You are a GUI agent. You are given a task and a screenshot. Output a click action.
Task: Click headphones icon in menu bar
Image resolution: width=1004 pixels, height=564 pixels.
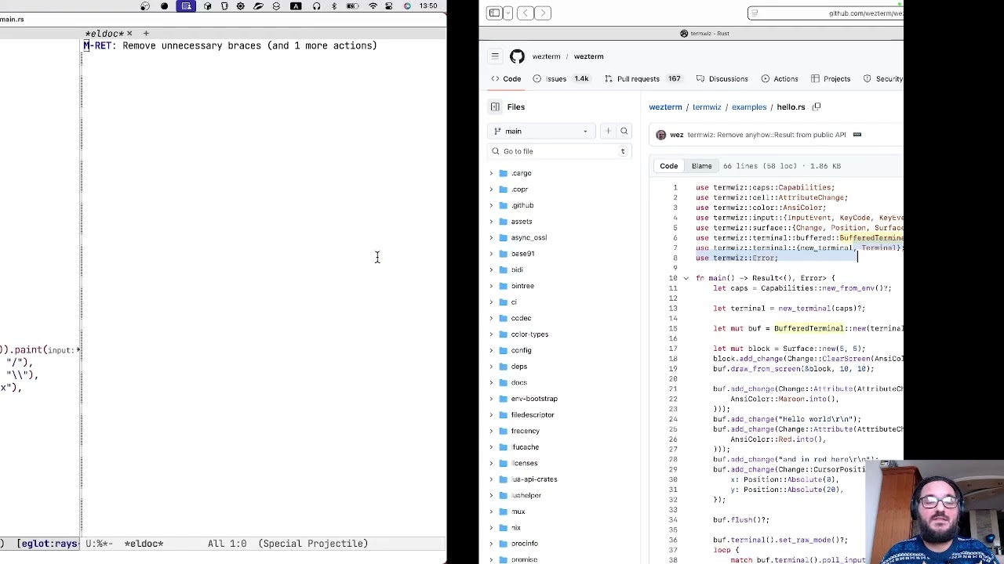pyautogui.click(x=316, y=6)
